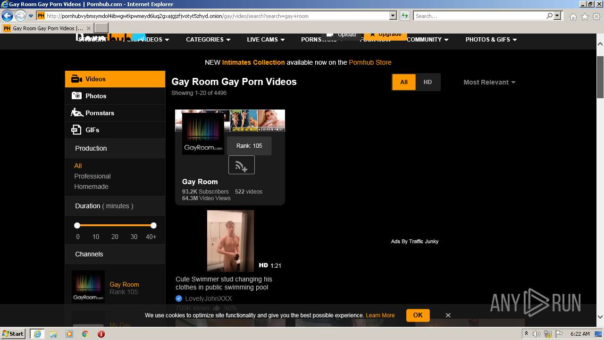Viewport: 604px width, 340px height.
Task: Click the camera icon beside Photos in the sidebar
Action: click(76, 95)
